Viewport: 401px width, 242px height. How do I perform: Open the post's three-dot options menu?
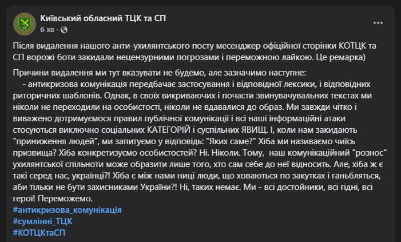click(x=378, y=22)
